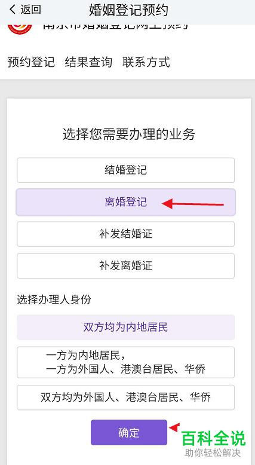Tap the red marriage registration logo
Screen dimensions: 255x465
20,29
